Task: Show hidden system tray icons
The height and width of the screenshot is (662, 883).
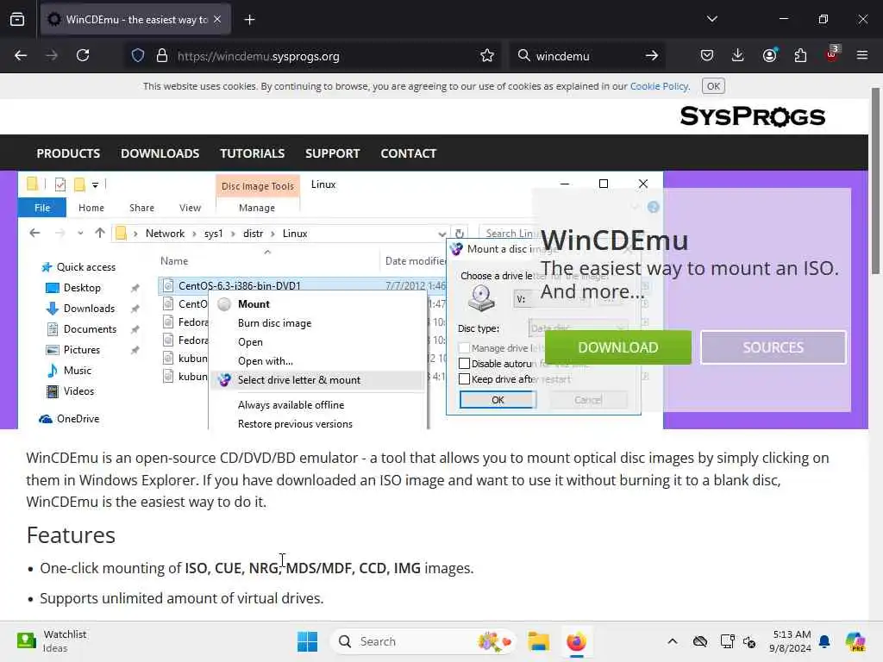Action: coord(673,641)
